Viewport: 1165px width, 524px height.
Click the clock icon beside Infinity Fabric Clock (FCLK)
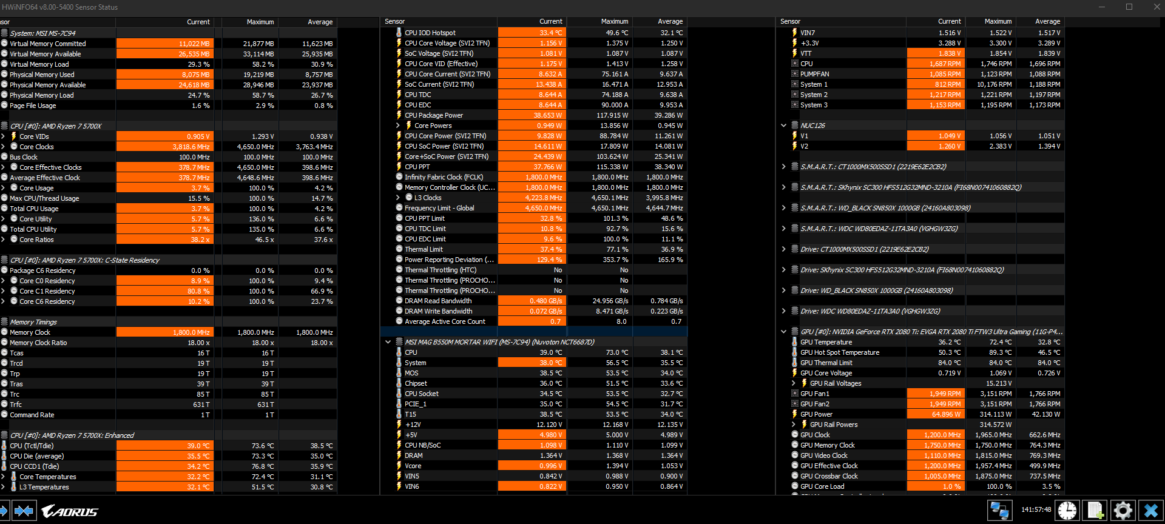[399, 177]
